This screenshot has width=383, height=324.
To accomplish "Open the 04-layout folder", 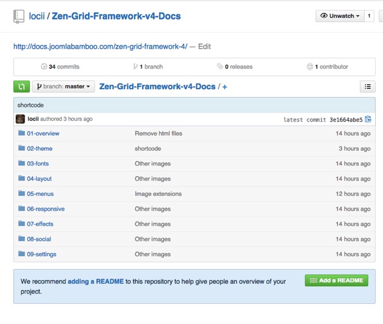I will 39,179.
